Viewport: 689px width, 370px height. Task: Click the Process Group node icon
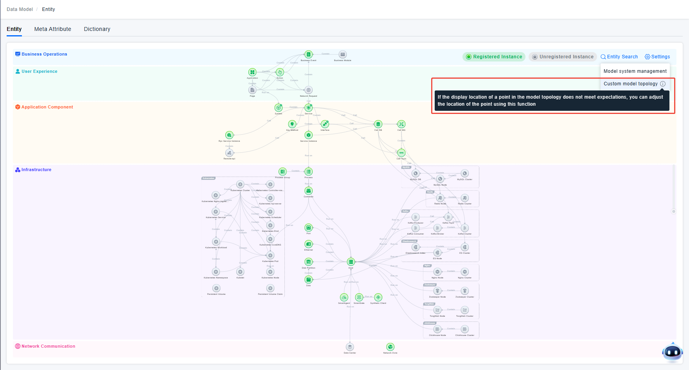[282, 171]
